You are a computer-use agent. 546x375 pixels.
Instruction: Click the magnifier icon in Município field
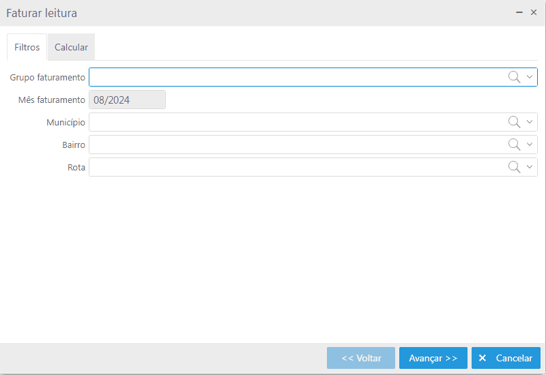tap(514, 122)
